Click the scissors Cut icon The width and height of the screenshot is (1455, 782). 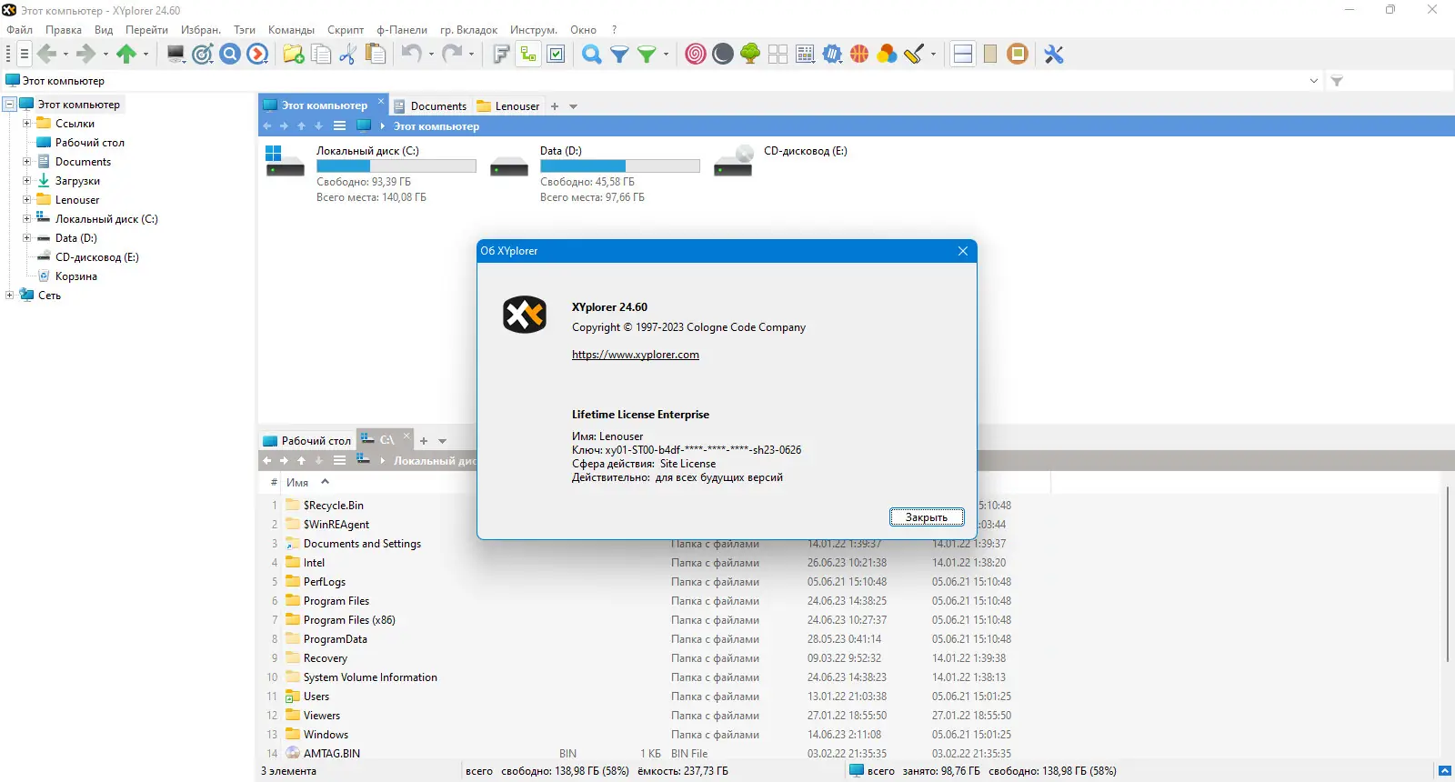pos(347,55)
